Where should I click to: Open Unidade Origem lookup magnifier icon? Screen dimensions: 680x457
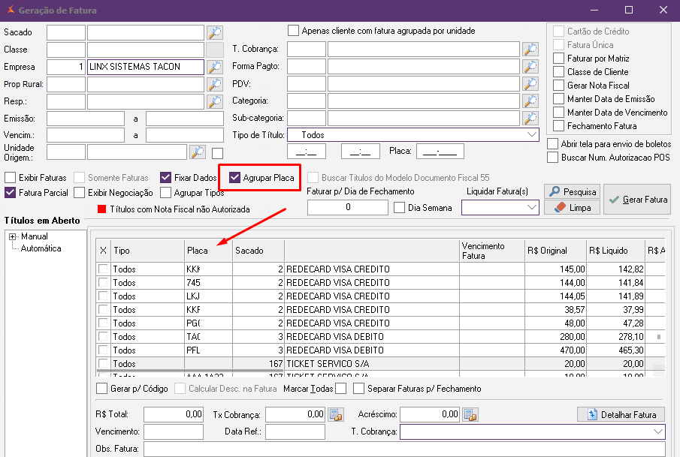(x=198, y=152)
